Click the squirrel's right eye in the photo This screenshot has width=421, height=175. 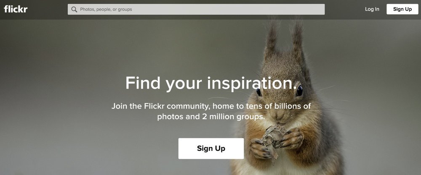[x=299, y=91]
